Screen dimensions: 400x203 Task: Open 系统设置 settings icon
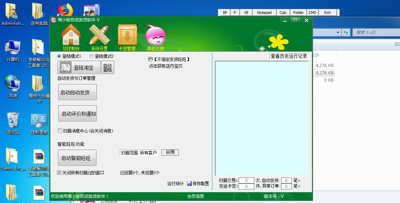(99, 37)
